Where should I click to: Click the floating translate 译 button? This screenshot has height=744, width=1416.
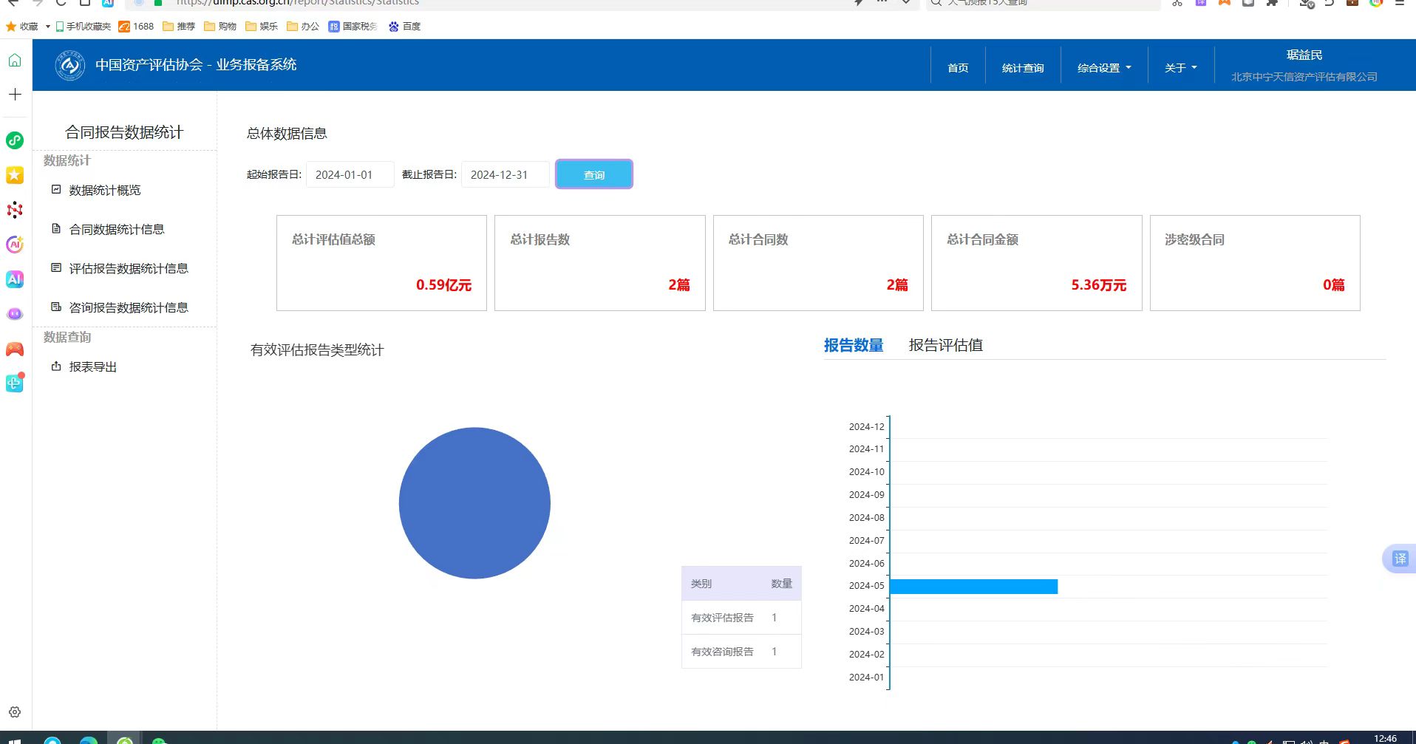coord(1400,559)
